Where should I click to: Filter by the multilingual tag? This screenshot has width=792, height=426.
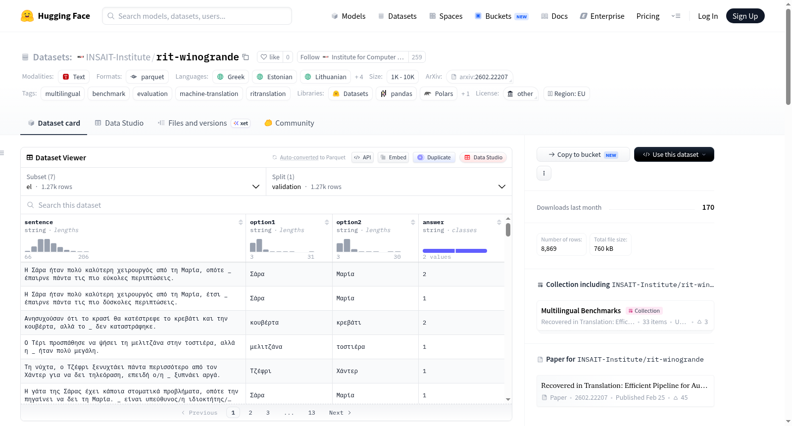[x=63, y=94]
